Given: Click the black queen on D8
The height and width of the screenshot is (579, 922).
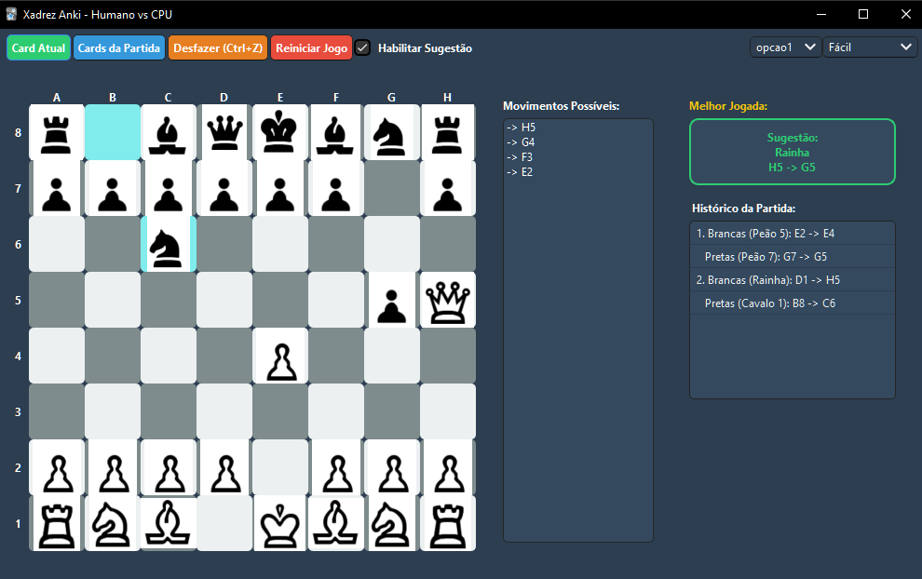Looking at the screenshot, I should [224, 132].
